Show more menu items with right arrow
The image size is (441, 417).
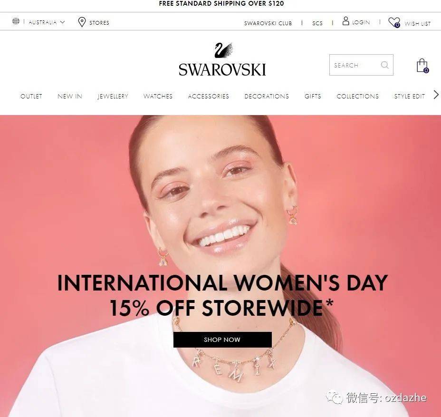point(436,95)
